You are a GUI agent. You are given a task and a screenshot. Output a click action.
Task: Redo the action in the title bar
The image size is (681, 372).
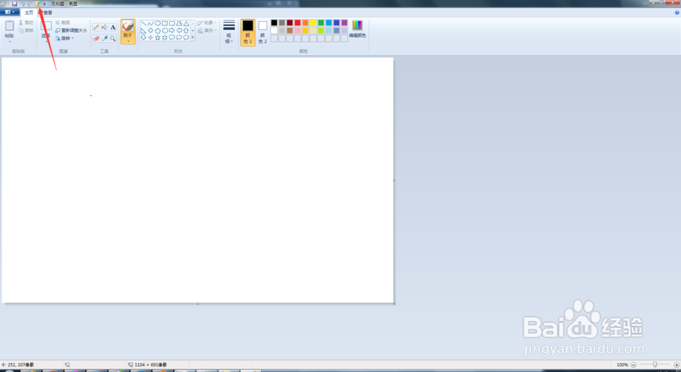(30, 3)
